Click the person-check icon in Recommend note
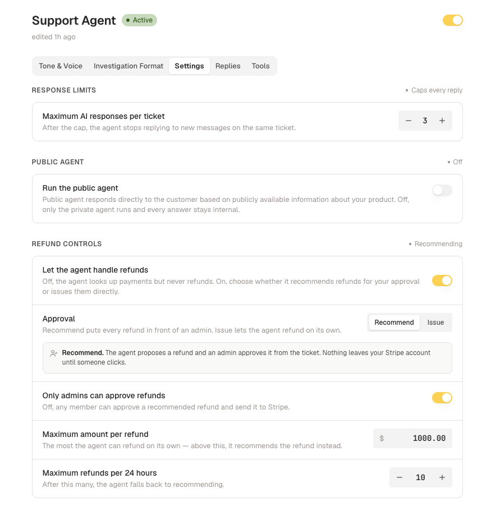 [54, 353]
